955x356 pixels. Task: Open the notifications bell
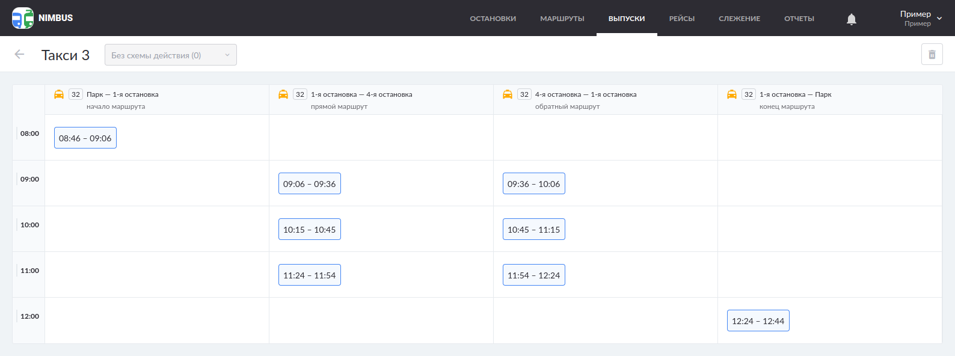(851, 19)
